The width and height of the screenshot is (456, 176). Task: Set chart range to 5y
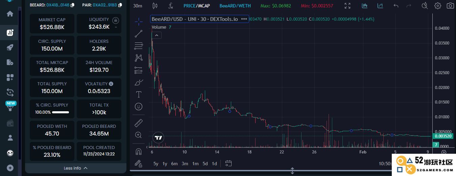156,164
